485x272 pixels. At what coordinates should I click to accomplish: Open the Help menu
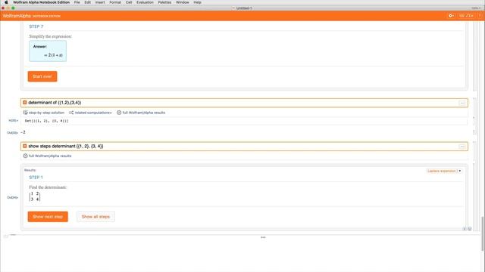197,2
